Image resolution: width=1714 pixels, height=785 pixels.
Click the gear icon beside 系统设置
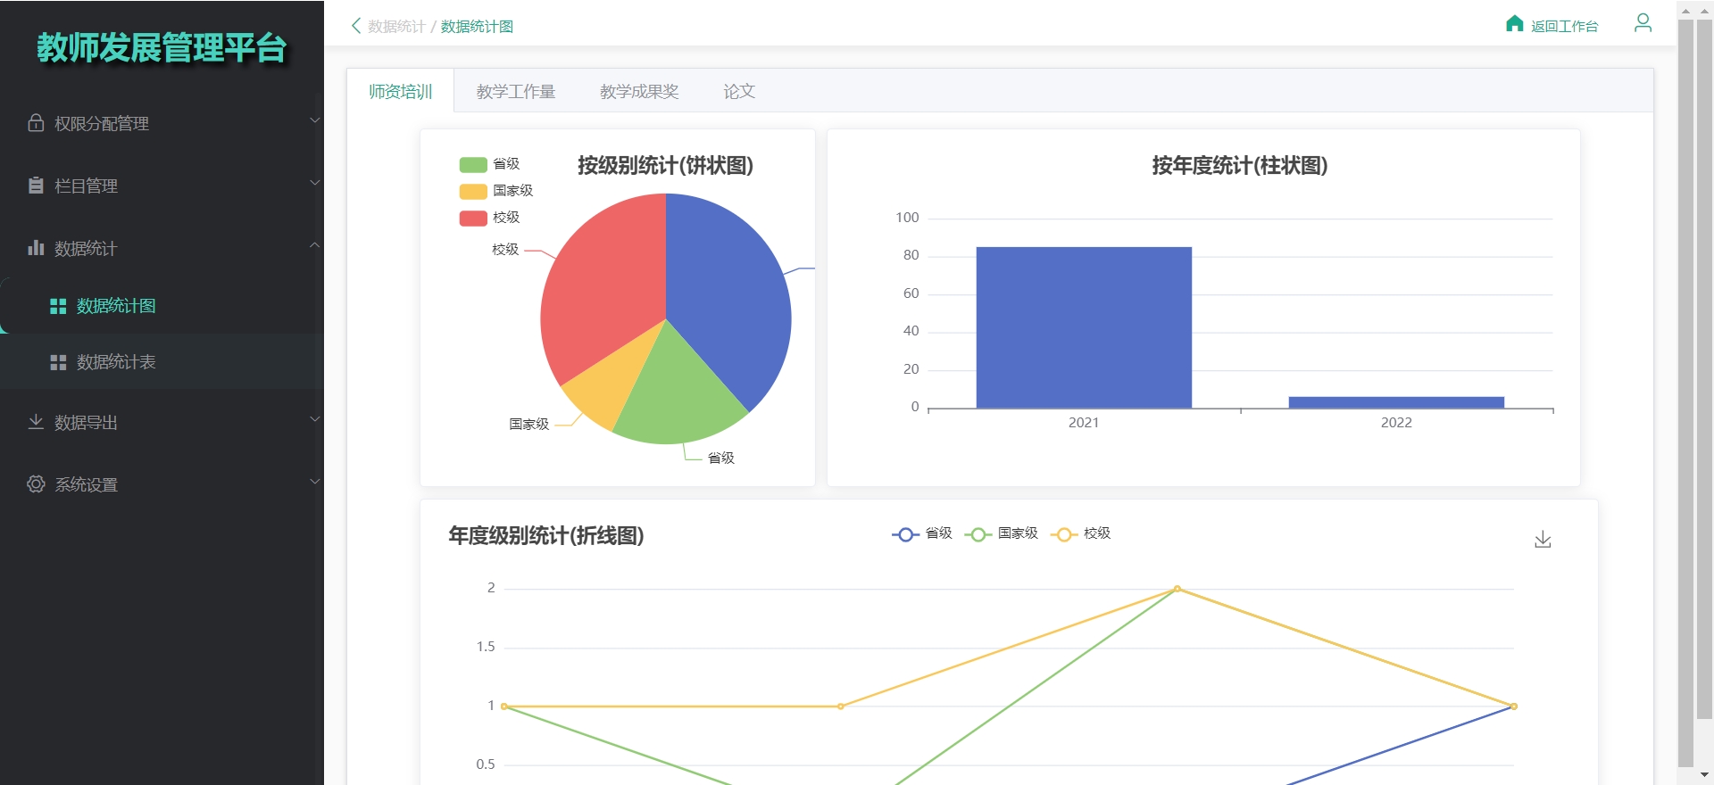point(36,484)
